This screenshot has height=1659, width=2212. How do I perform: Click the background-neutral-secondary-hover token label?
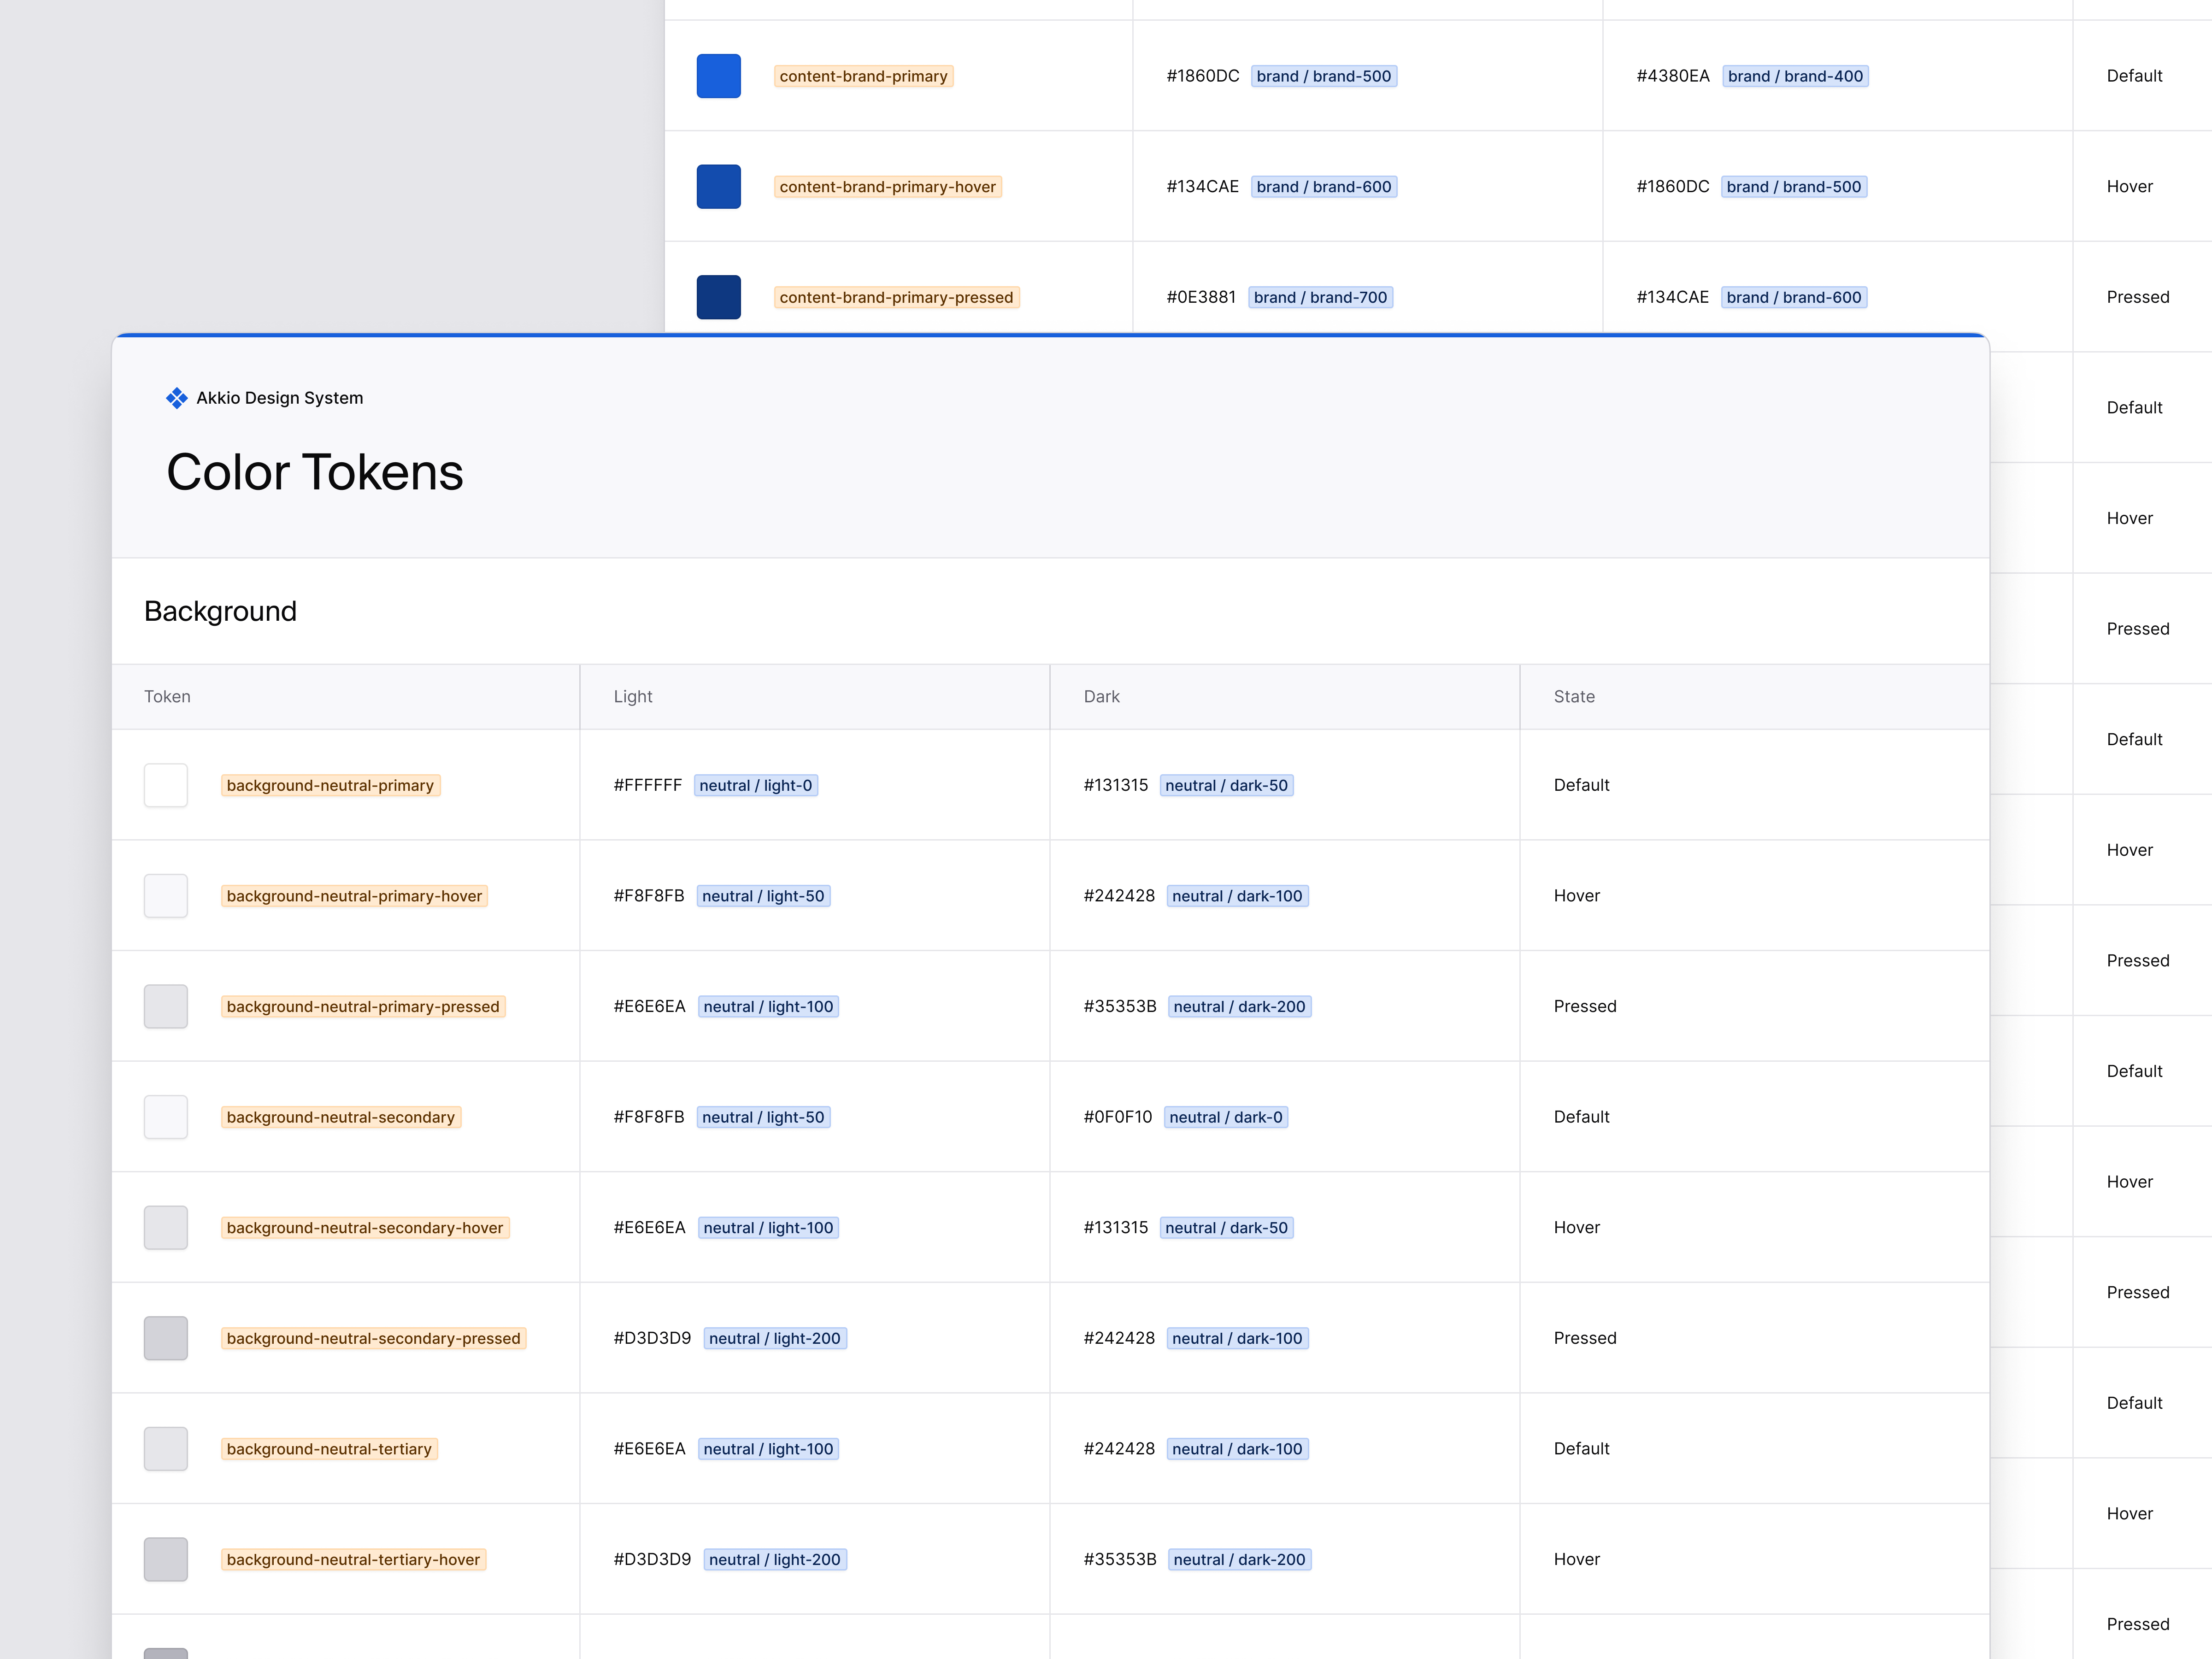(x=365, y=1228)
